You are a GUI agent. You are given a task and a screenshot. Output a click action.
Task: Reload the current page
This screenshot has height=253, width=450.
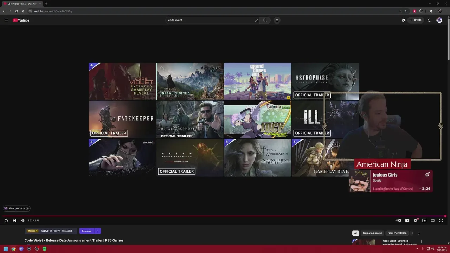click(x=16, y=11)
